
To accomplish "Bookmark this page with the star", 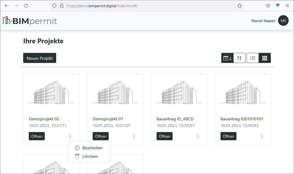I will pos(240,6).
